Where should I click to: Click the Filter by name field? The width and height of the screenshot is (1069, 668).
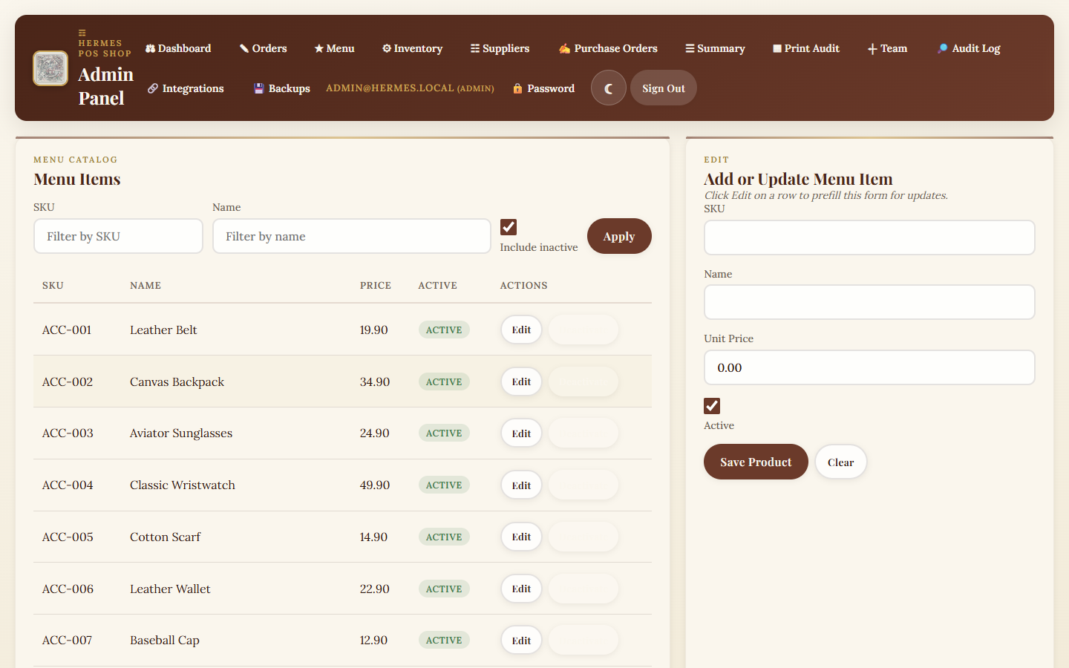click(351, 236)
